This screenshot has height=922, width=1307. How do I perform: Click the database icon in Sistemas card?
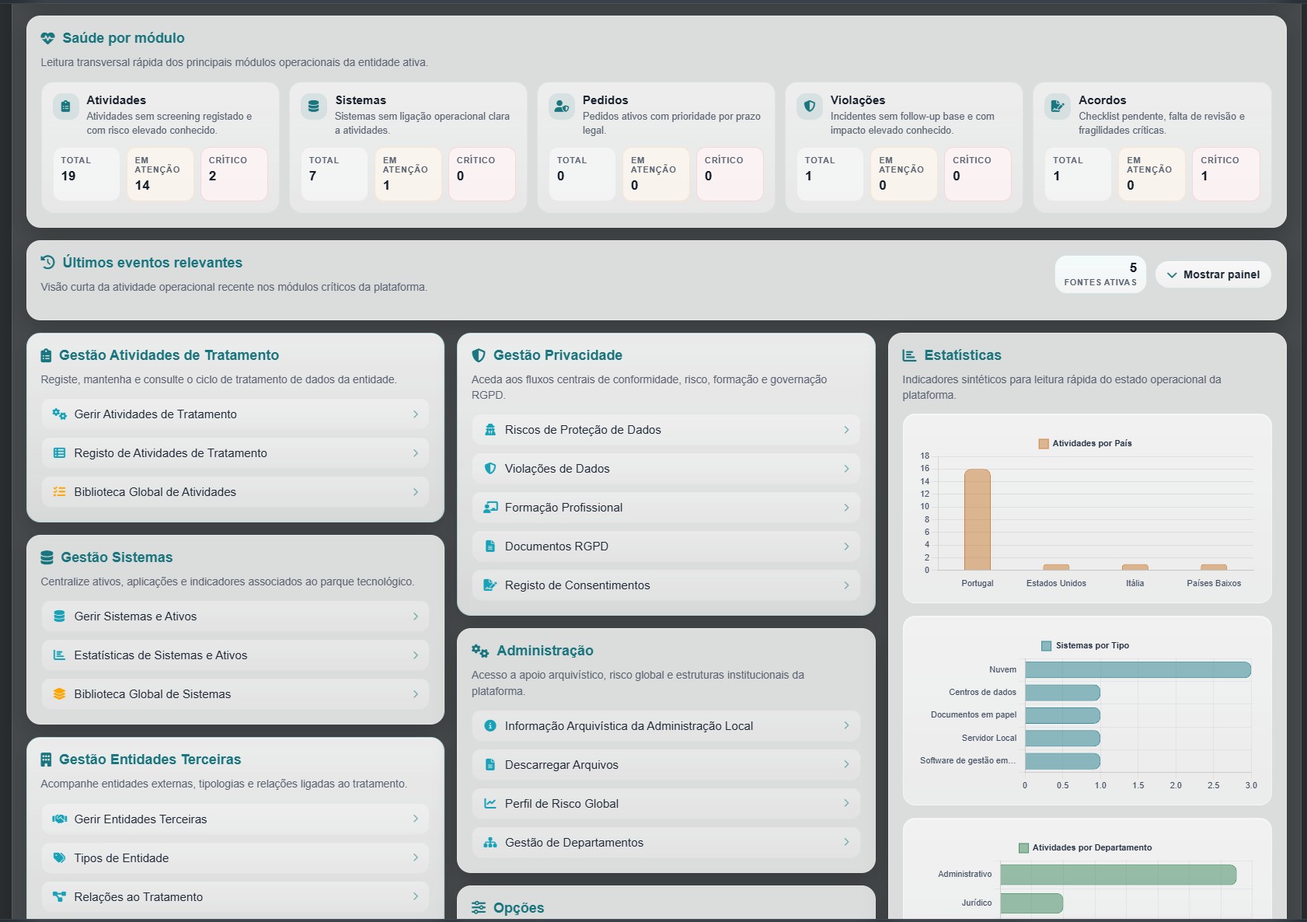pos(314,107)
